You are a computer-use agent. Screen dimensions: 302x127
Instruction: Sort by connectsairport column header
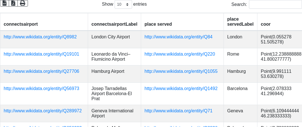[x=21, y=24]
